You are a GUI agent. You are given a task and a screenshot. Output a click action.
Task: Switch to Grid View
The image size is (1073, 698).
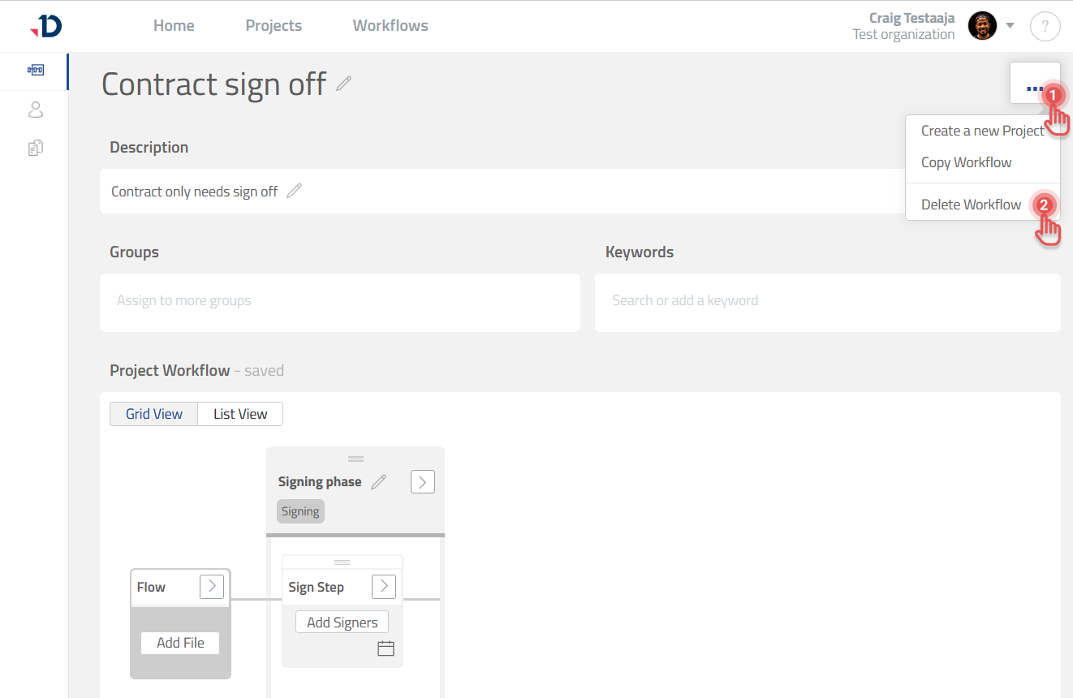[x=154, y=414]
